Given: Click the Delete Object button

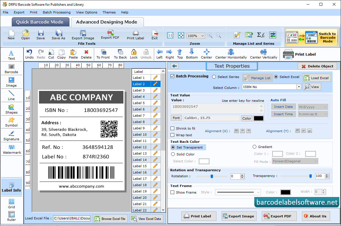Looking at the screenshot, I should (317, 66).
